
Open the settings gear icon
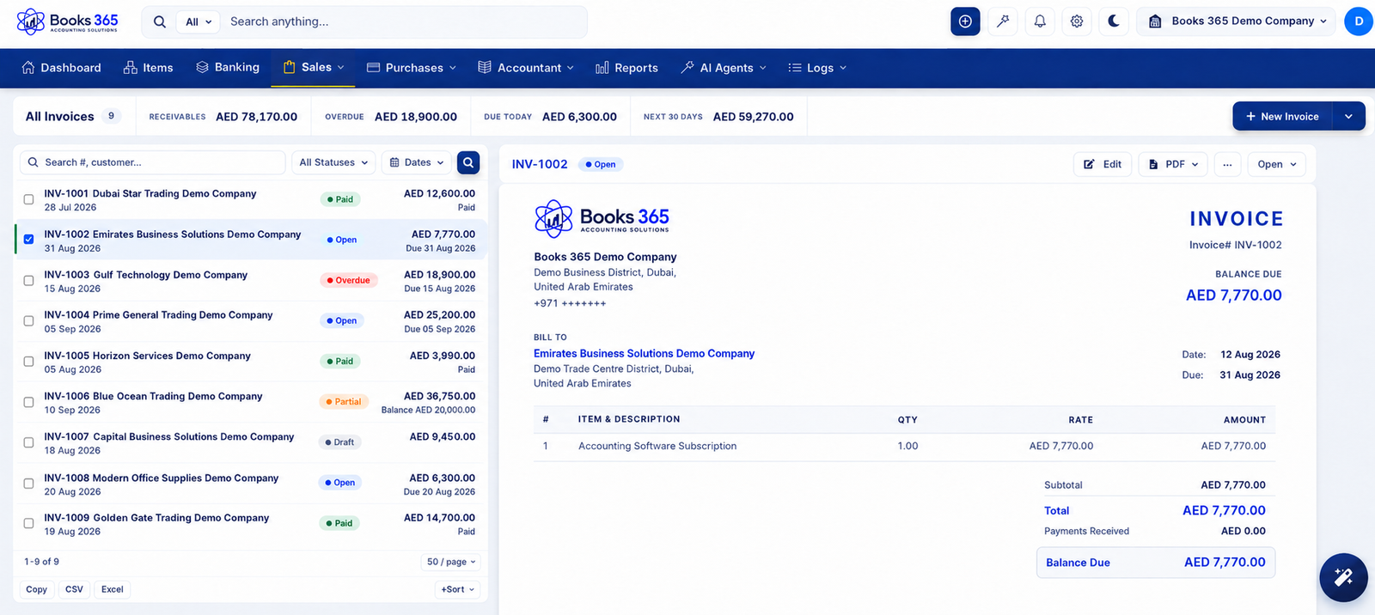coord(1077,21)
